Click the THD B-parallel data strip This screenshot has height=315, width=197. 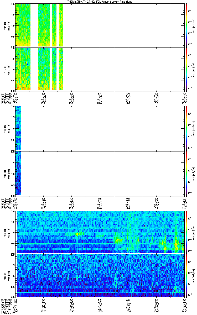click(x=18, y=173)
